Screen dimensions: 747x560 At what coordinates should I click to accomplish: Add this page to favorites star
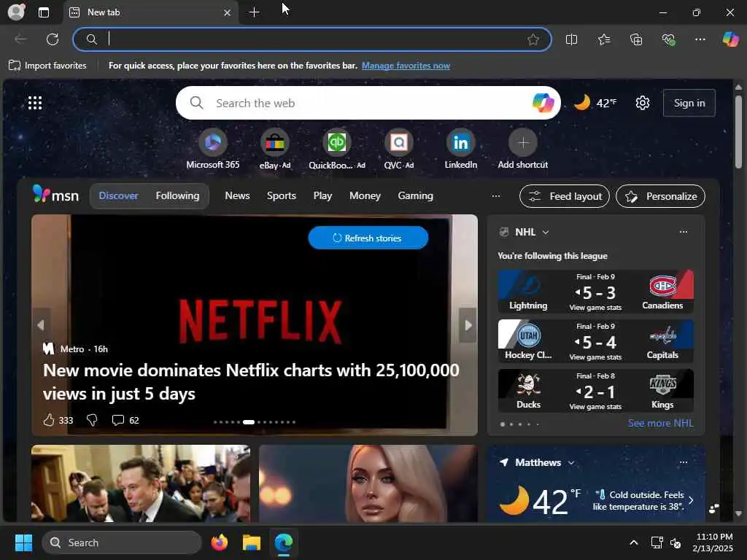533,39
